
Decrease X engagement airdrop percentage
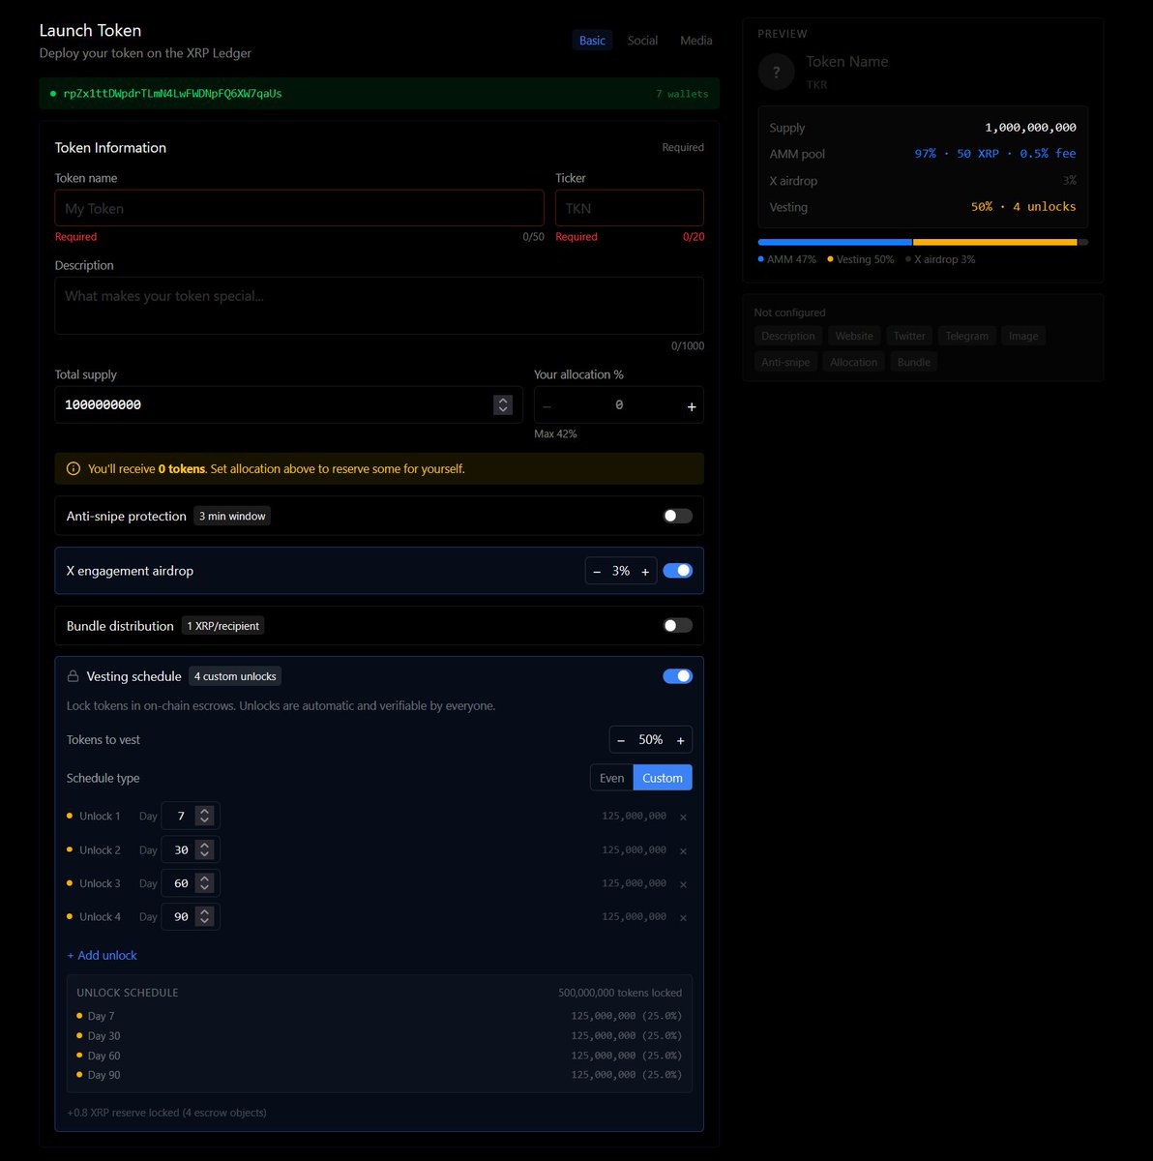(x=597, y=572)
